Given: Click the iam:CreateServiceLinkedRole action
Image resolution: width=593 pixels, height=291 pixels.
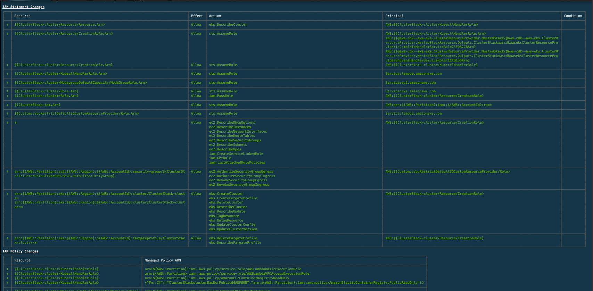Looking at the screenshot, I should click(x=236, y=154).
